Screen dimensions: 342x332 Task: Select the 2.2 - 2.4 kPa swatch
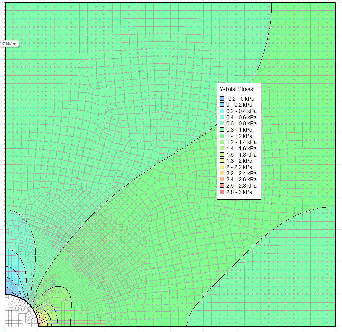[x=222, y=173]
